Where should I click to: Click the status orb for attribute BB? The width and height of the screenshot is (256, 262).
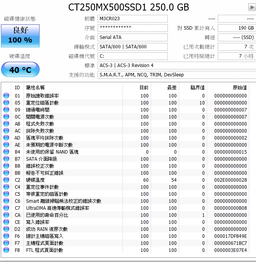pyautogui.click(x=6, y=173)
